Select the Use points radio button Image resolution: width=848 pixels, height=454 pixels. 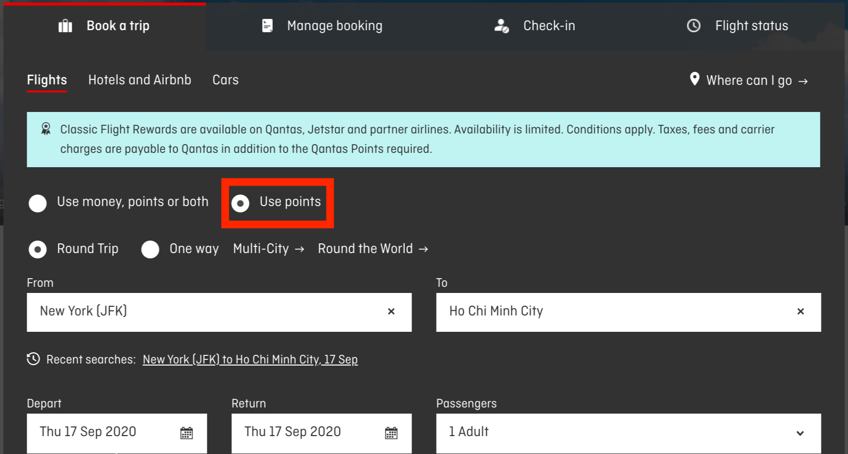240,203
